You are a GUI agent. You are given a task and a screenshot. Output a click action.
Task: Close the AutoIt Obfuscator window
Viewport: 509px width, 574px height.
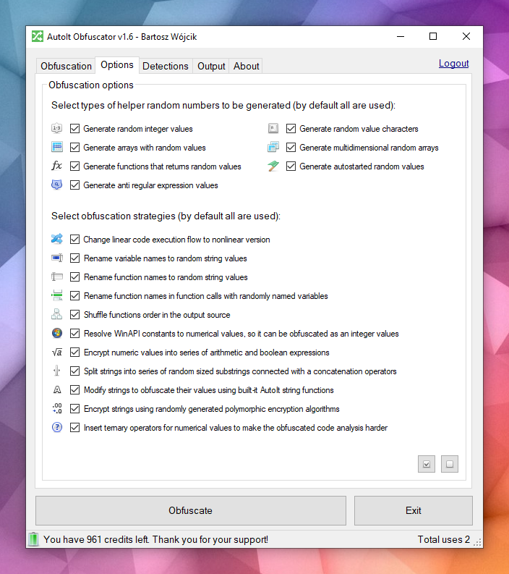pyautogui.click(x=466, y=37)
